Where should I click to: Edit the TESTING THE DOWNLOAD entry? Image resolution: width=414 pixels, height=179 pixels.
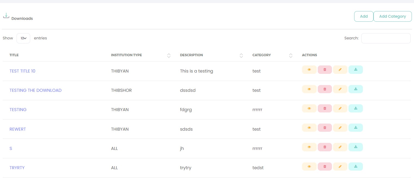tap(340, 89)
